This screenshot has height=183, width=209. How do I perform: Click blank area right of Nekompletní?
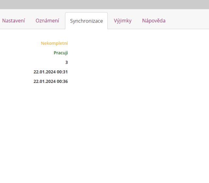pyautogui.click(x=131, y=43)
